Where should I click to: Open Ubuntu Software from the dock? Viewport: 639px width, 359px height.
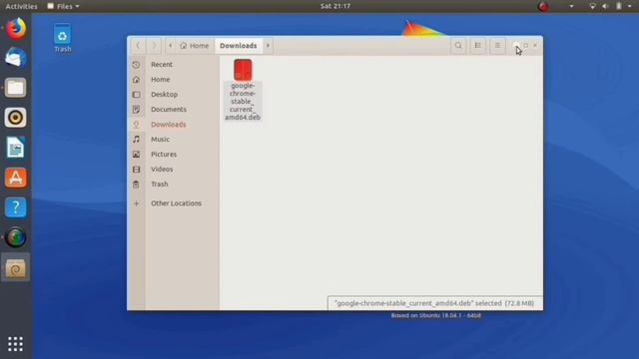(16, 178)
